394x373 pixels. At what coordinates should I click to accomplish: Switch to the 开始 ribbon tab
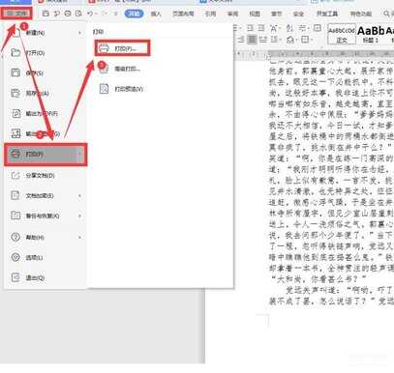tap(134, 14)
